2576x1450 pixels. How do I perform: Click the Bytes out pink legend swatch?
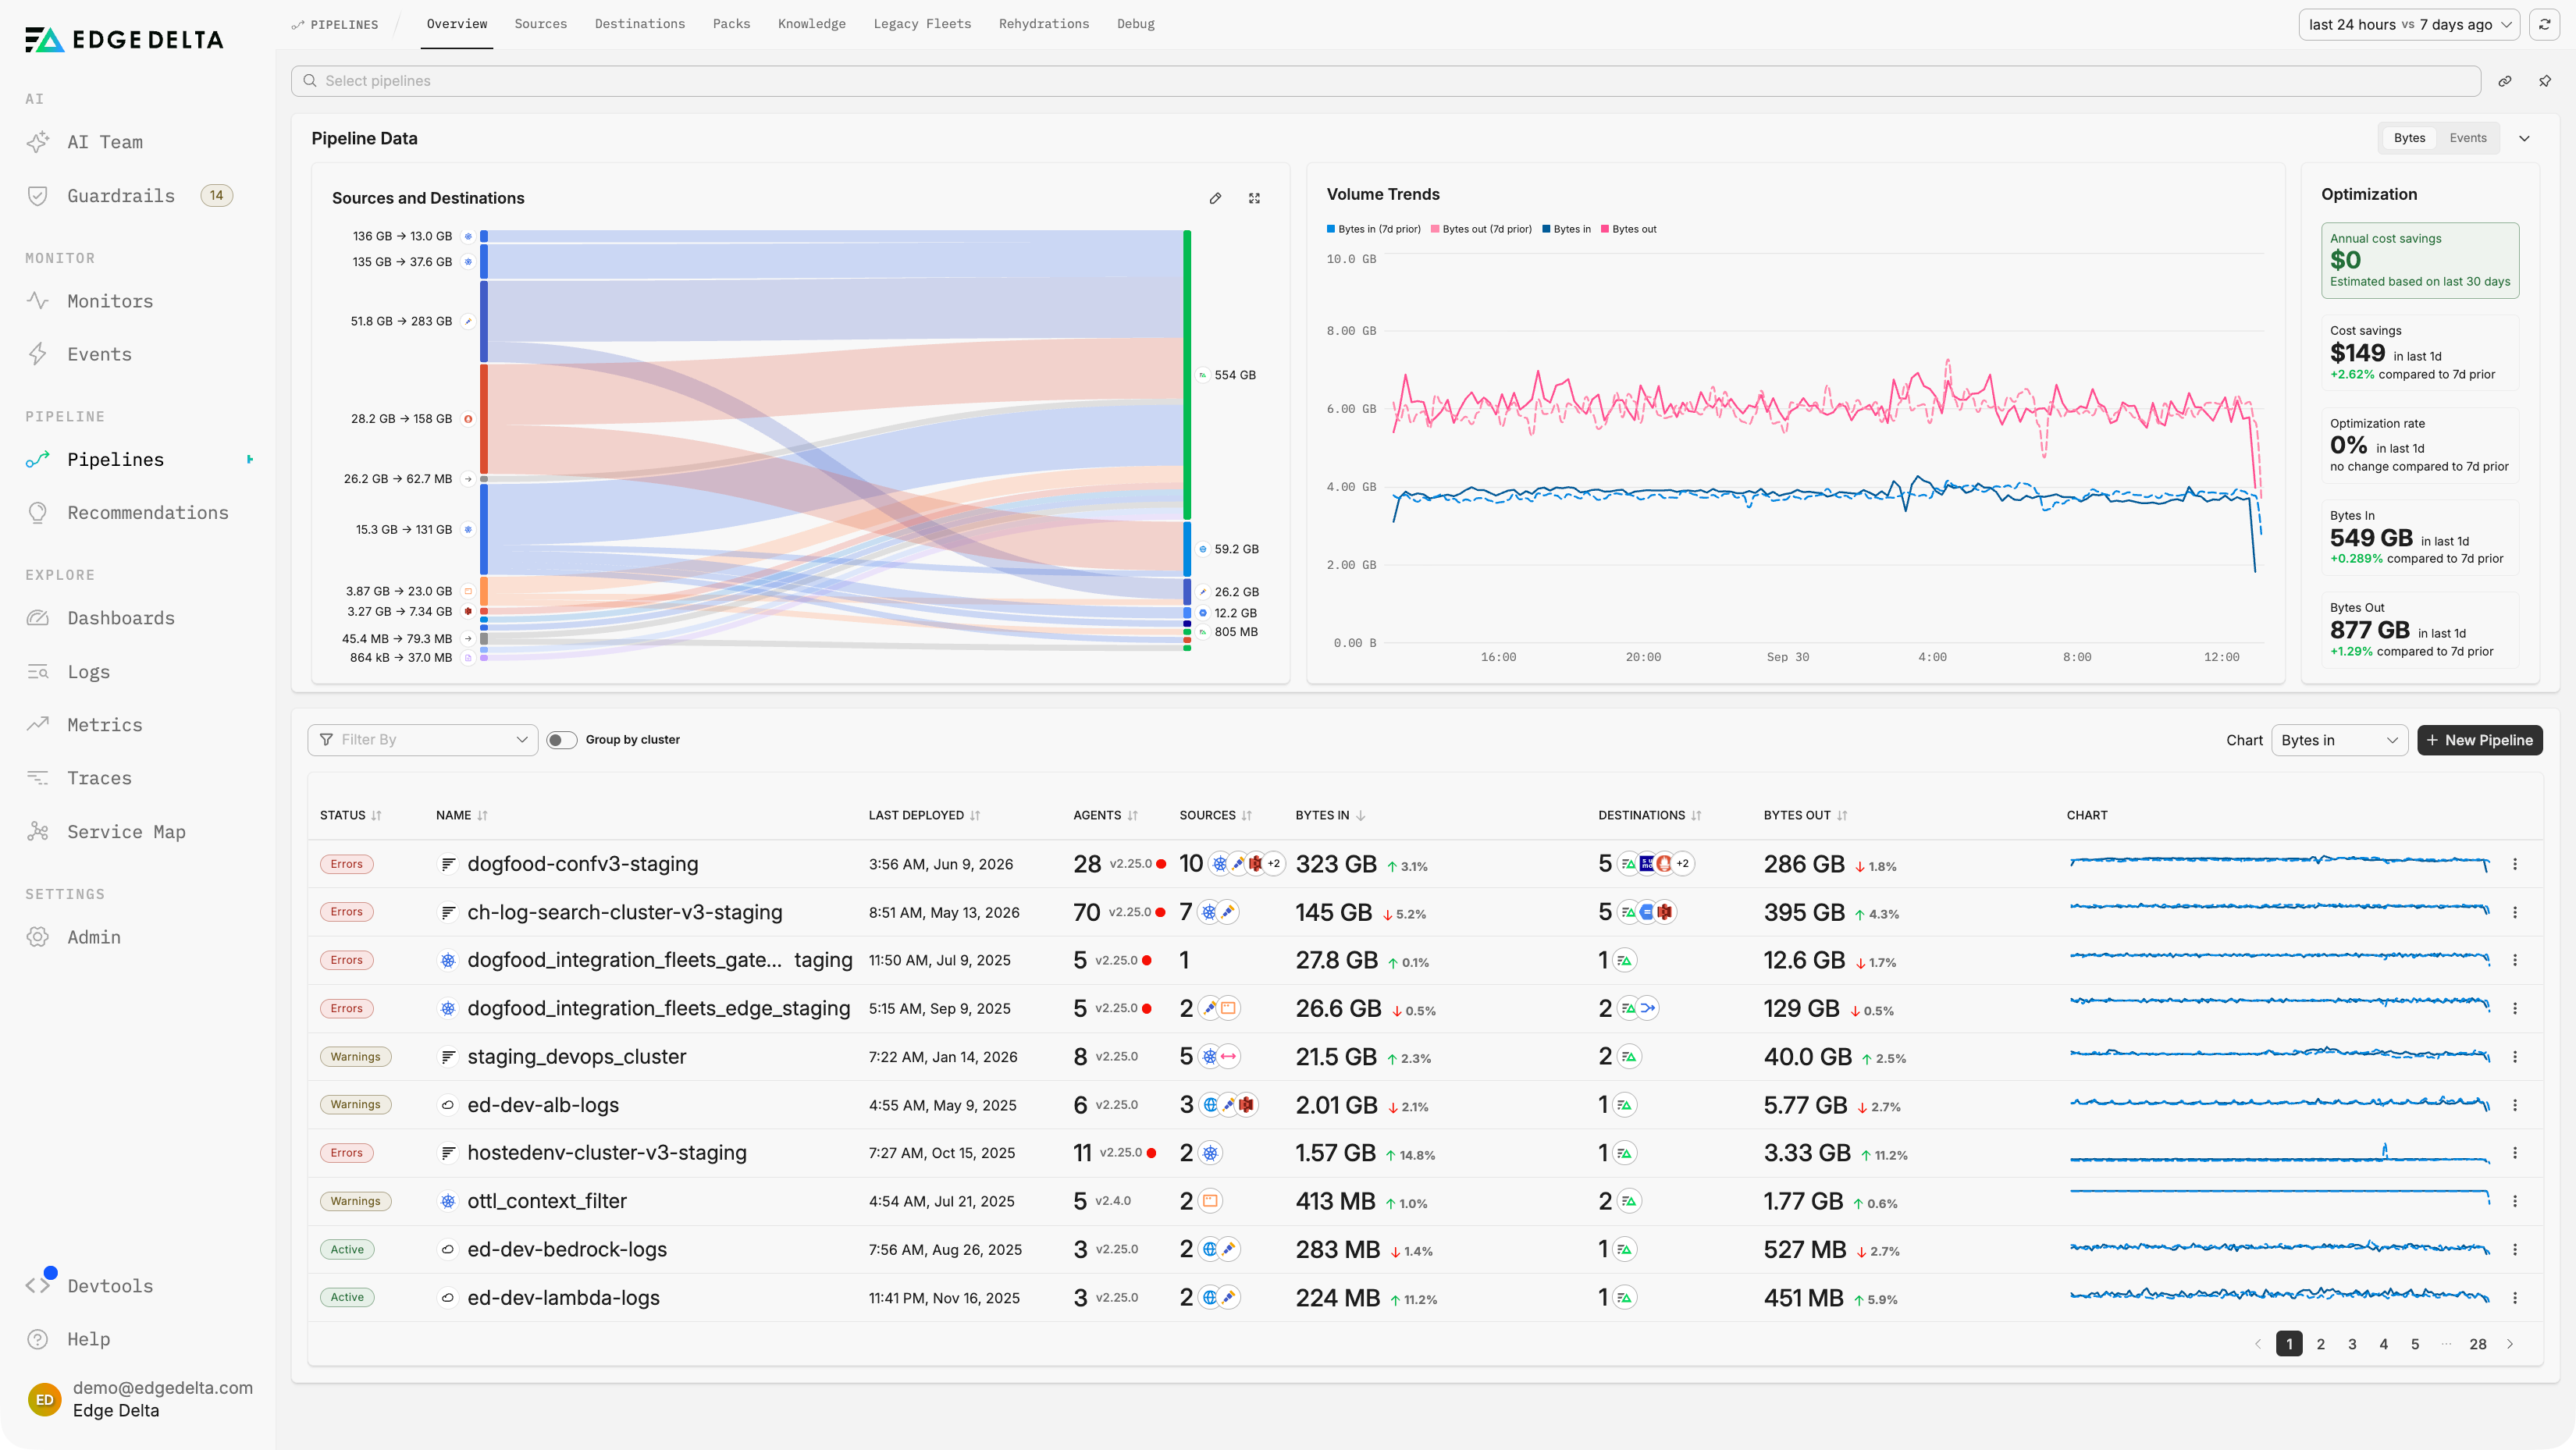tap(1605, 229)
